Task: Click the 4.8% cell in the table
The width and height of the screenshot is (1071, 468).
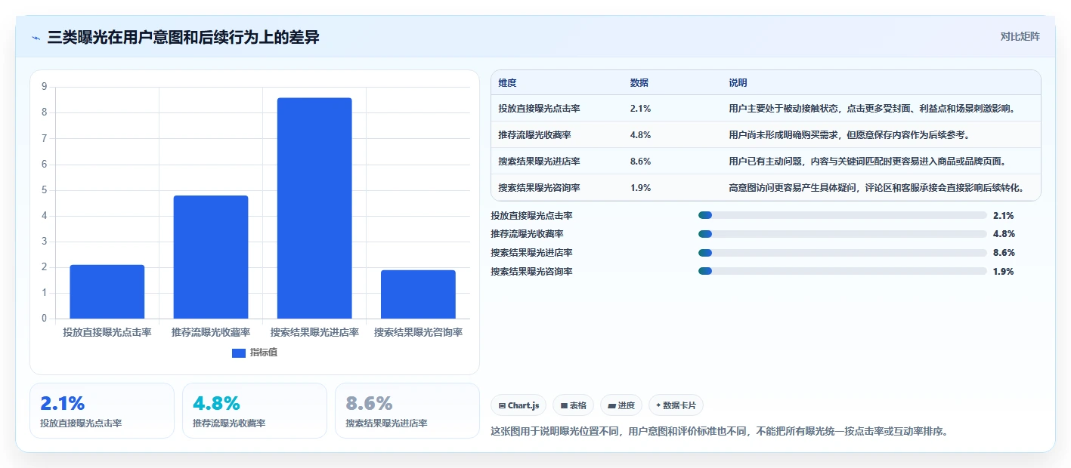Action: tap(640, 135)
